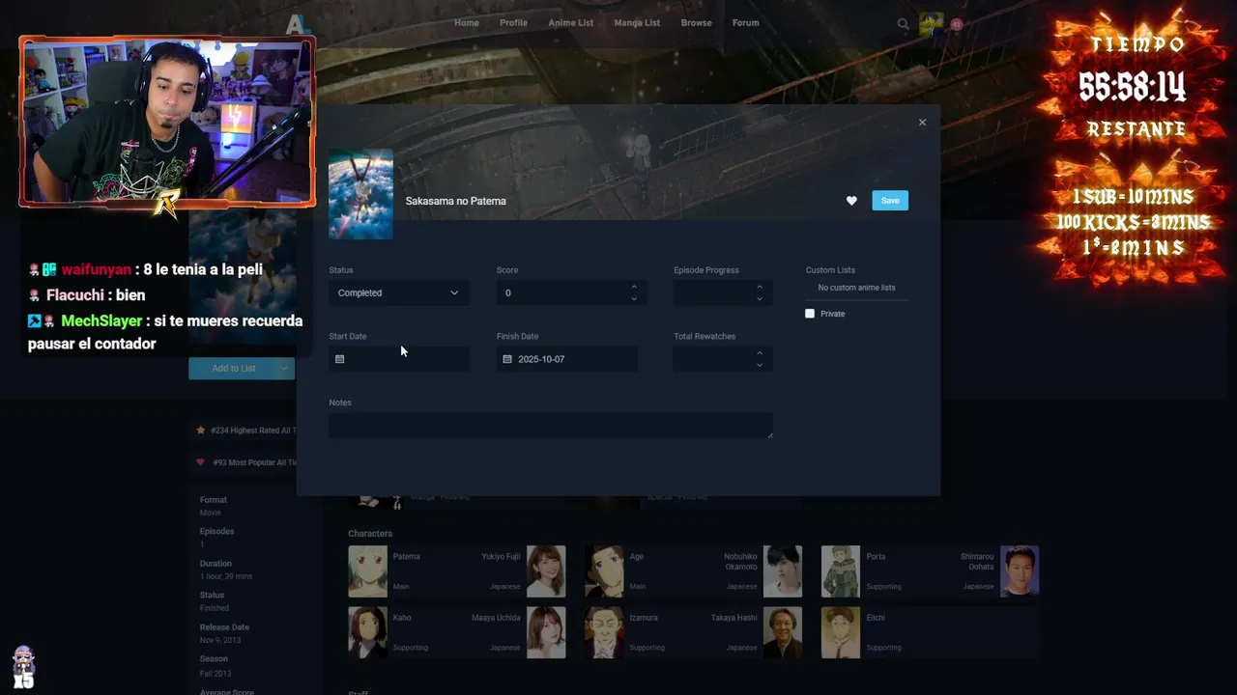Save the list entry
This screenshot has height=695, width=1237.
pos(890,201)
